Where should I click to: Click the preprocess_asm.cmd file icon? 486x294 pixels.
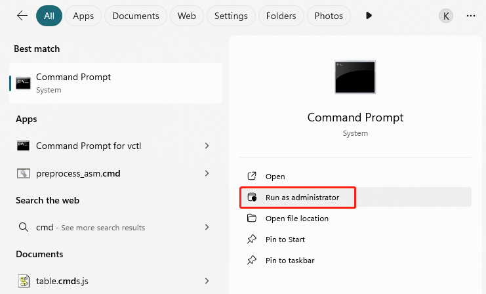pyautogui.click(x=24, y=173)
